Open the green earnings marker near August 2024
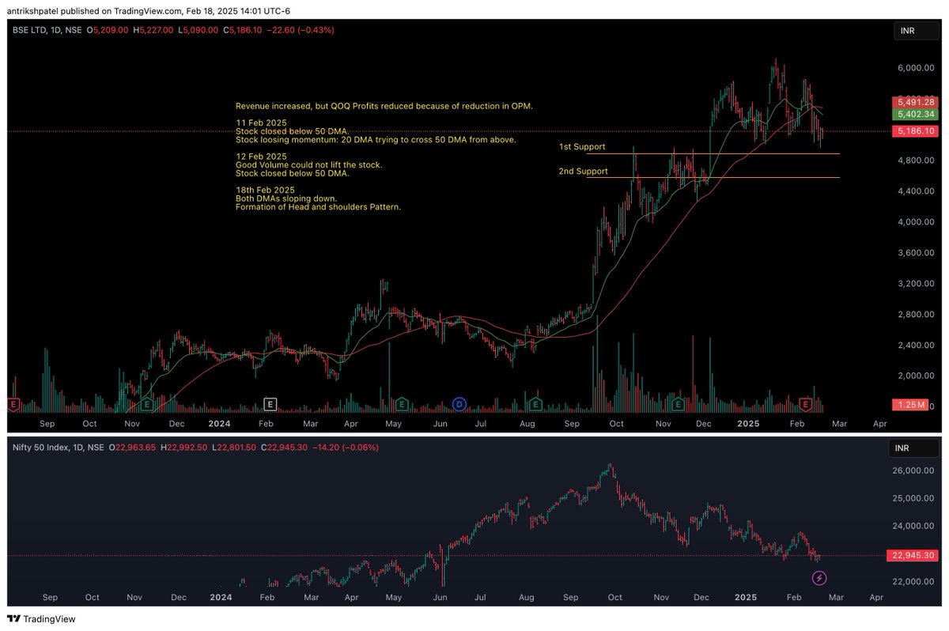 pos(535,404)
